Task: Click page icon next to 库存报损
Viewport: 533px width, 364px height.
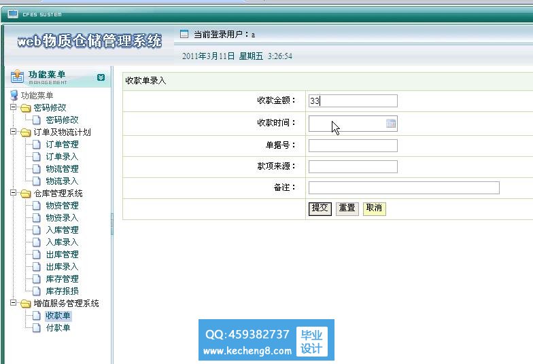Action: pyautogui.click(x=37, y=291)
